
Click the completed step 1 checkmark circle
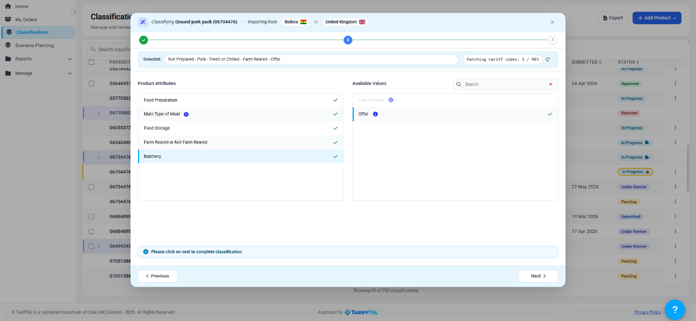(x=144, y=40)
